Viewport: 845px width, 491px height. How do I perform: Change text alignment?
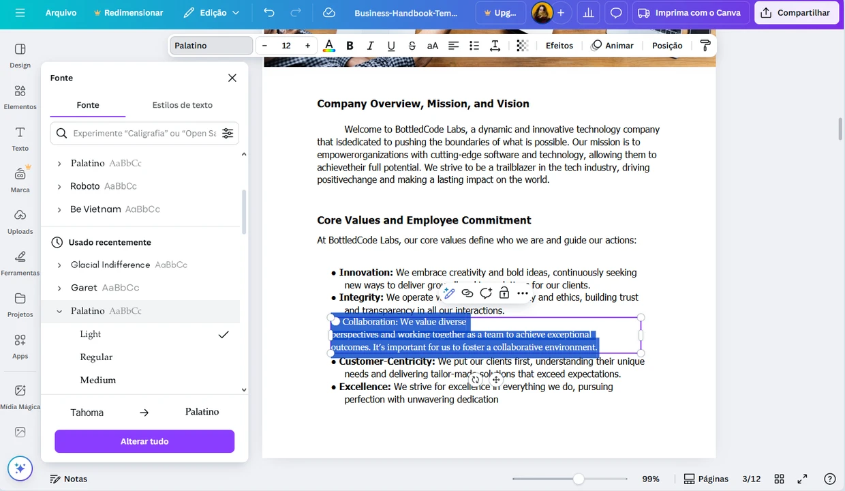pyautogui.click(x=454, y=46)
